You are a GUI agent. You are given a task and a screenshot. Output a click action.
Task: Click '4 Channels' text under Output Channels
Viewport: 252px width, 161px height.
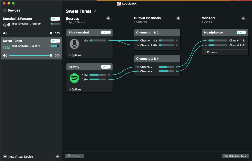pos(140,22)
